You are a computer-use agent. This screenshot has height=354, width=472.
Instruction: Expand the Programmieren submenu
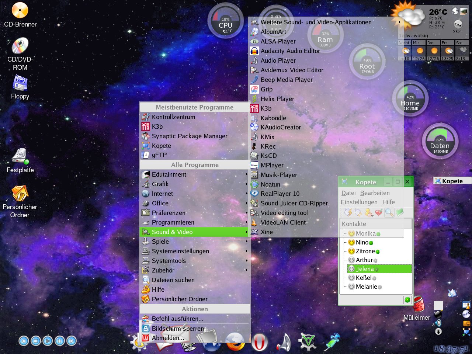coord(195,222)
